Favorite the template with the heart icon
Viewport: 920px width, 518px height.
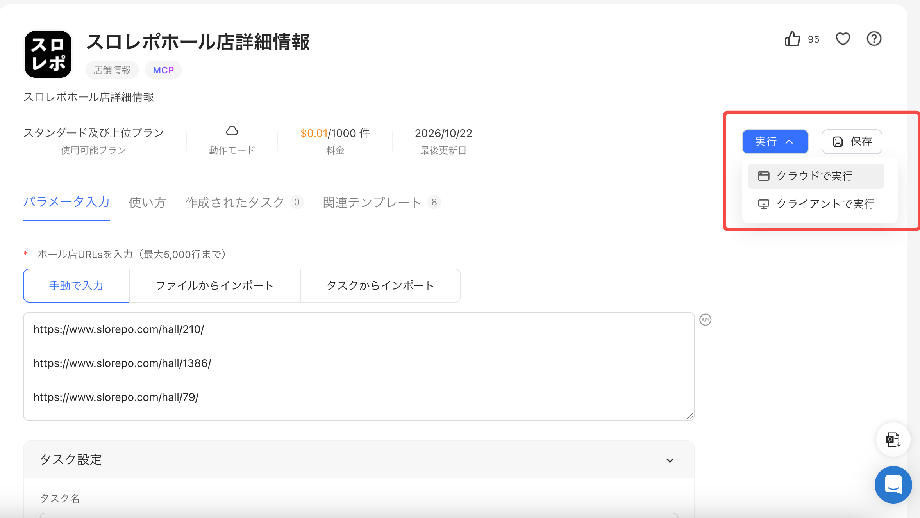click(x=843, y=39)
